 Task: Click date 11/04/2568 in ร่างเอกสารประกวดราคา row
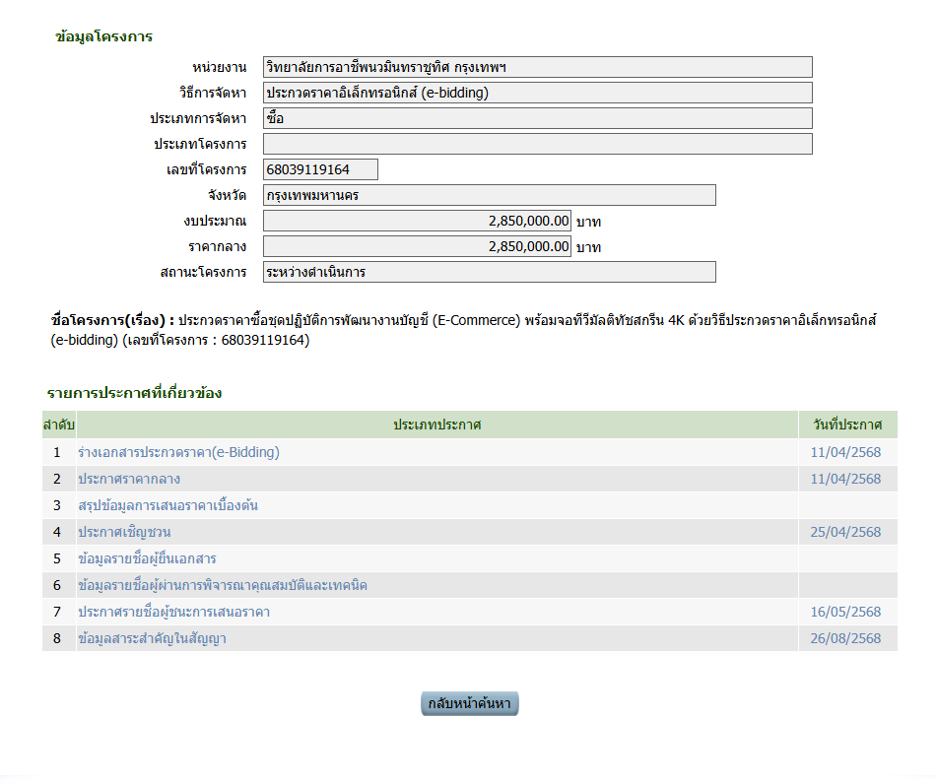tap(845, 452)
